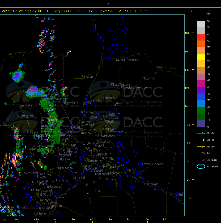Click the 'La_Carrera' place label
This screenshot has width=221, height=223.
tap(30, 172)
